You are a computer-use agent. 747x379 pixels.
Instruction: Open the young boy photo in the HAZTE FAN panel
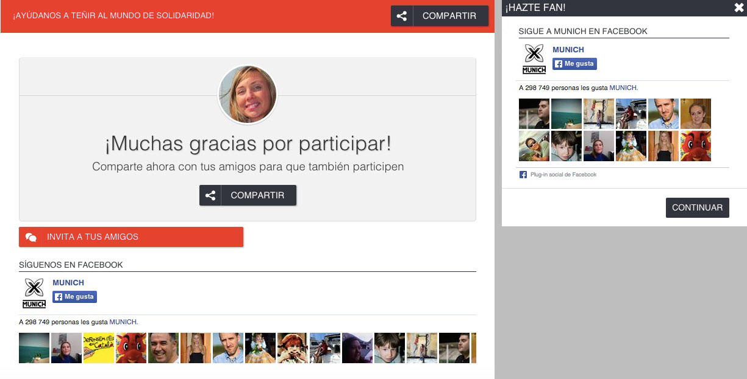(x=567, y=146)
